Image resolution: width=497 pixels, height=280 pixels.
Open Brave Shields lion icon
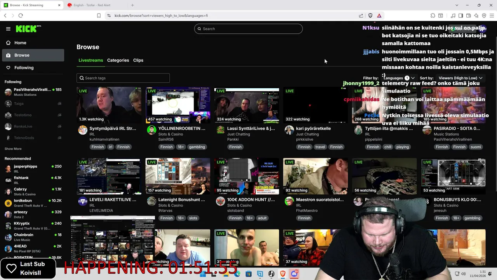tap(370, 16)
